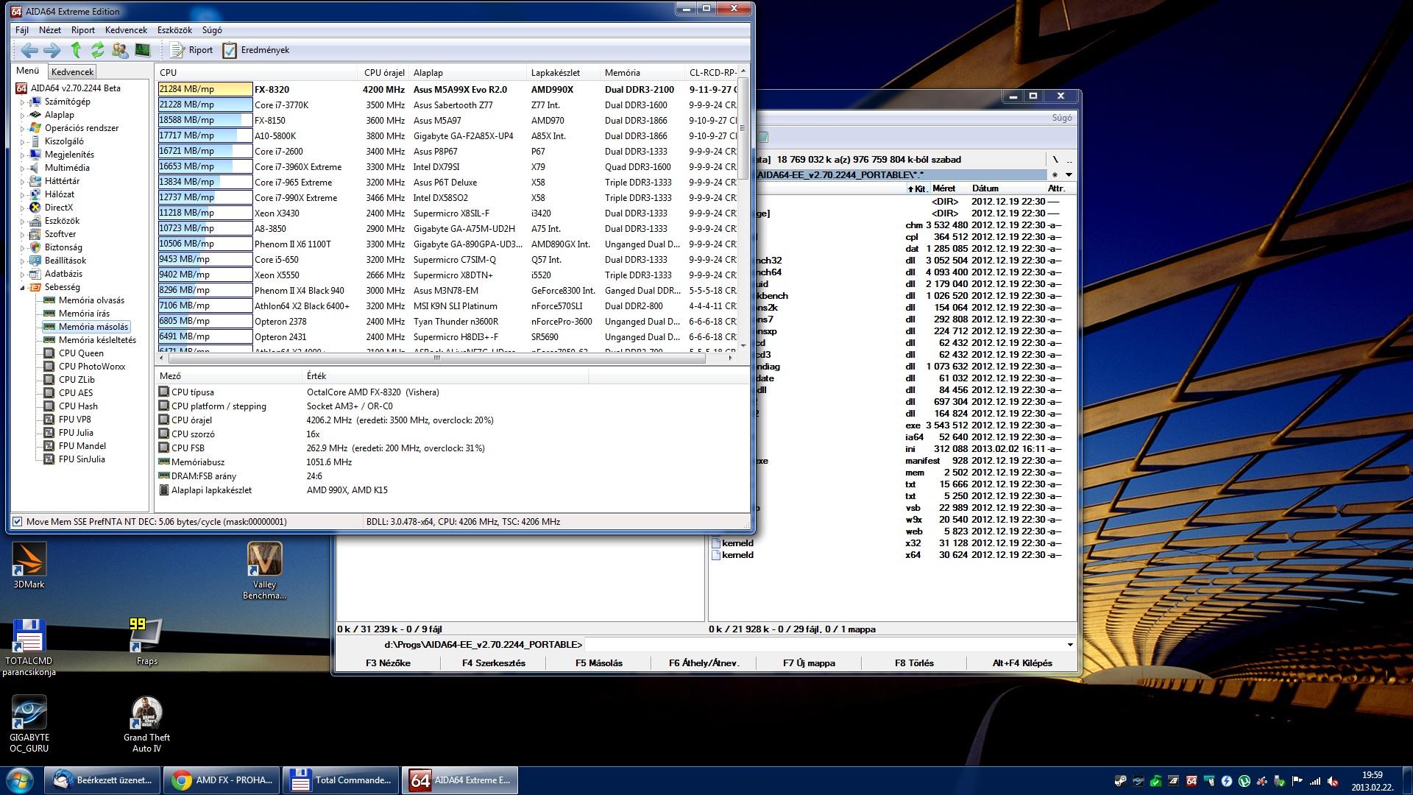Image resolution: width=1413 pixels, height=795 pixels.
Task: Select Memória olvasás memory read test
Action: point(91,300)
